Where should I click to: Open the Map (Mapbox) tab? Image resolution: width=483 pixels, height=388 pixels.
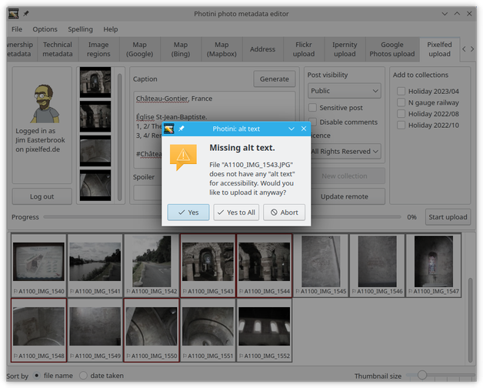(222, 49)
